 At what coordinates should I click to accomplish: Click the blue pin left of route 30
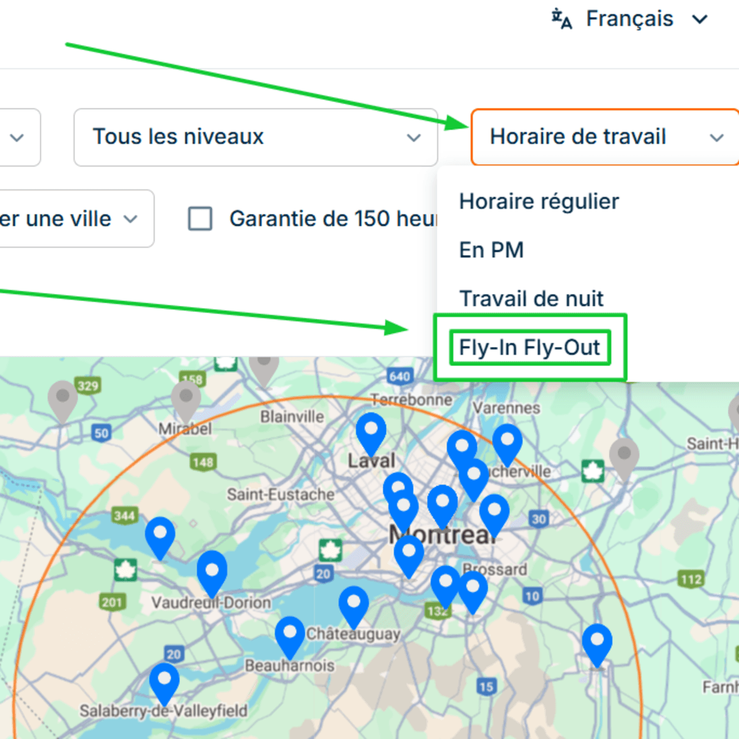(x=494, y=517)
